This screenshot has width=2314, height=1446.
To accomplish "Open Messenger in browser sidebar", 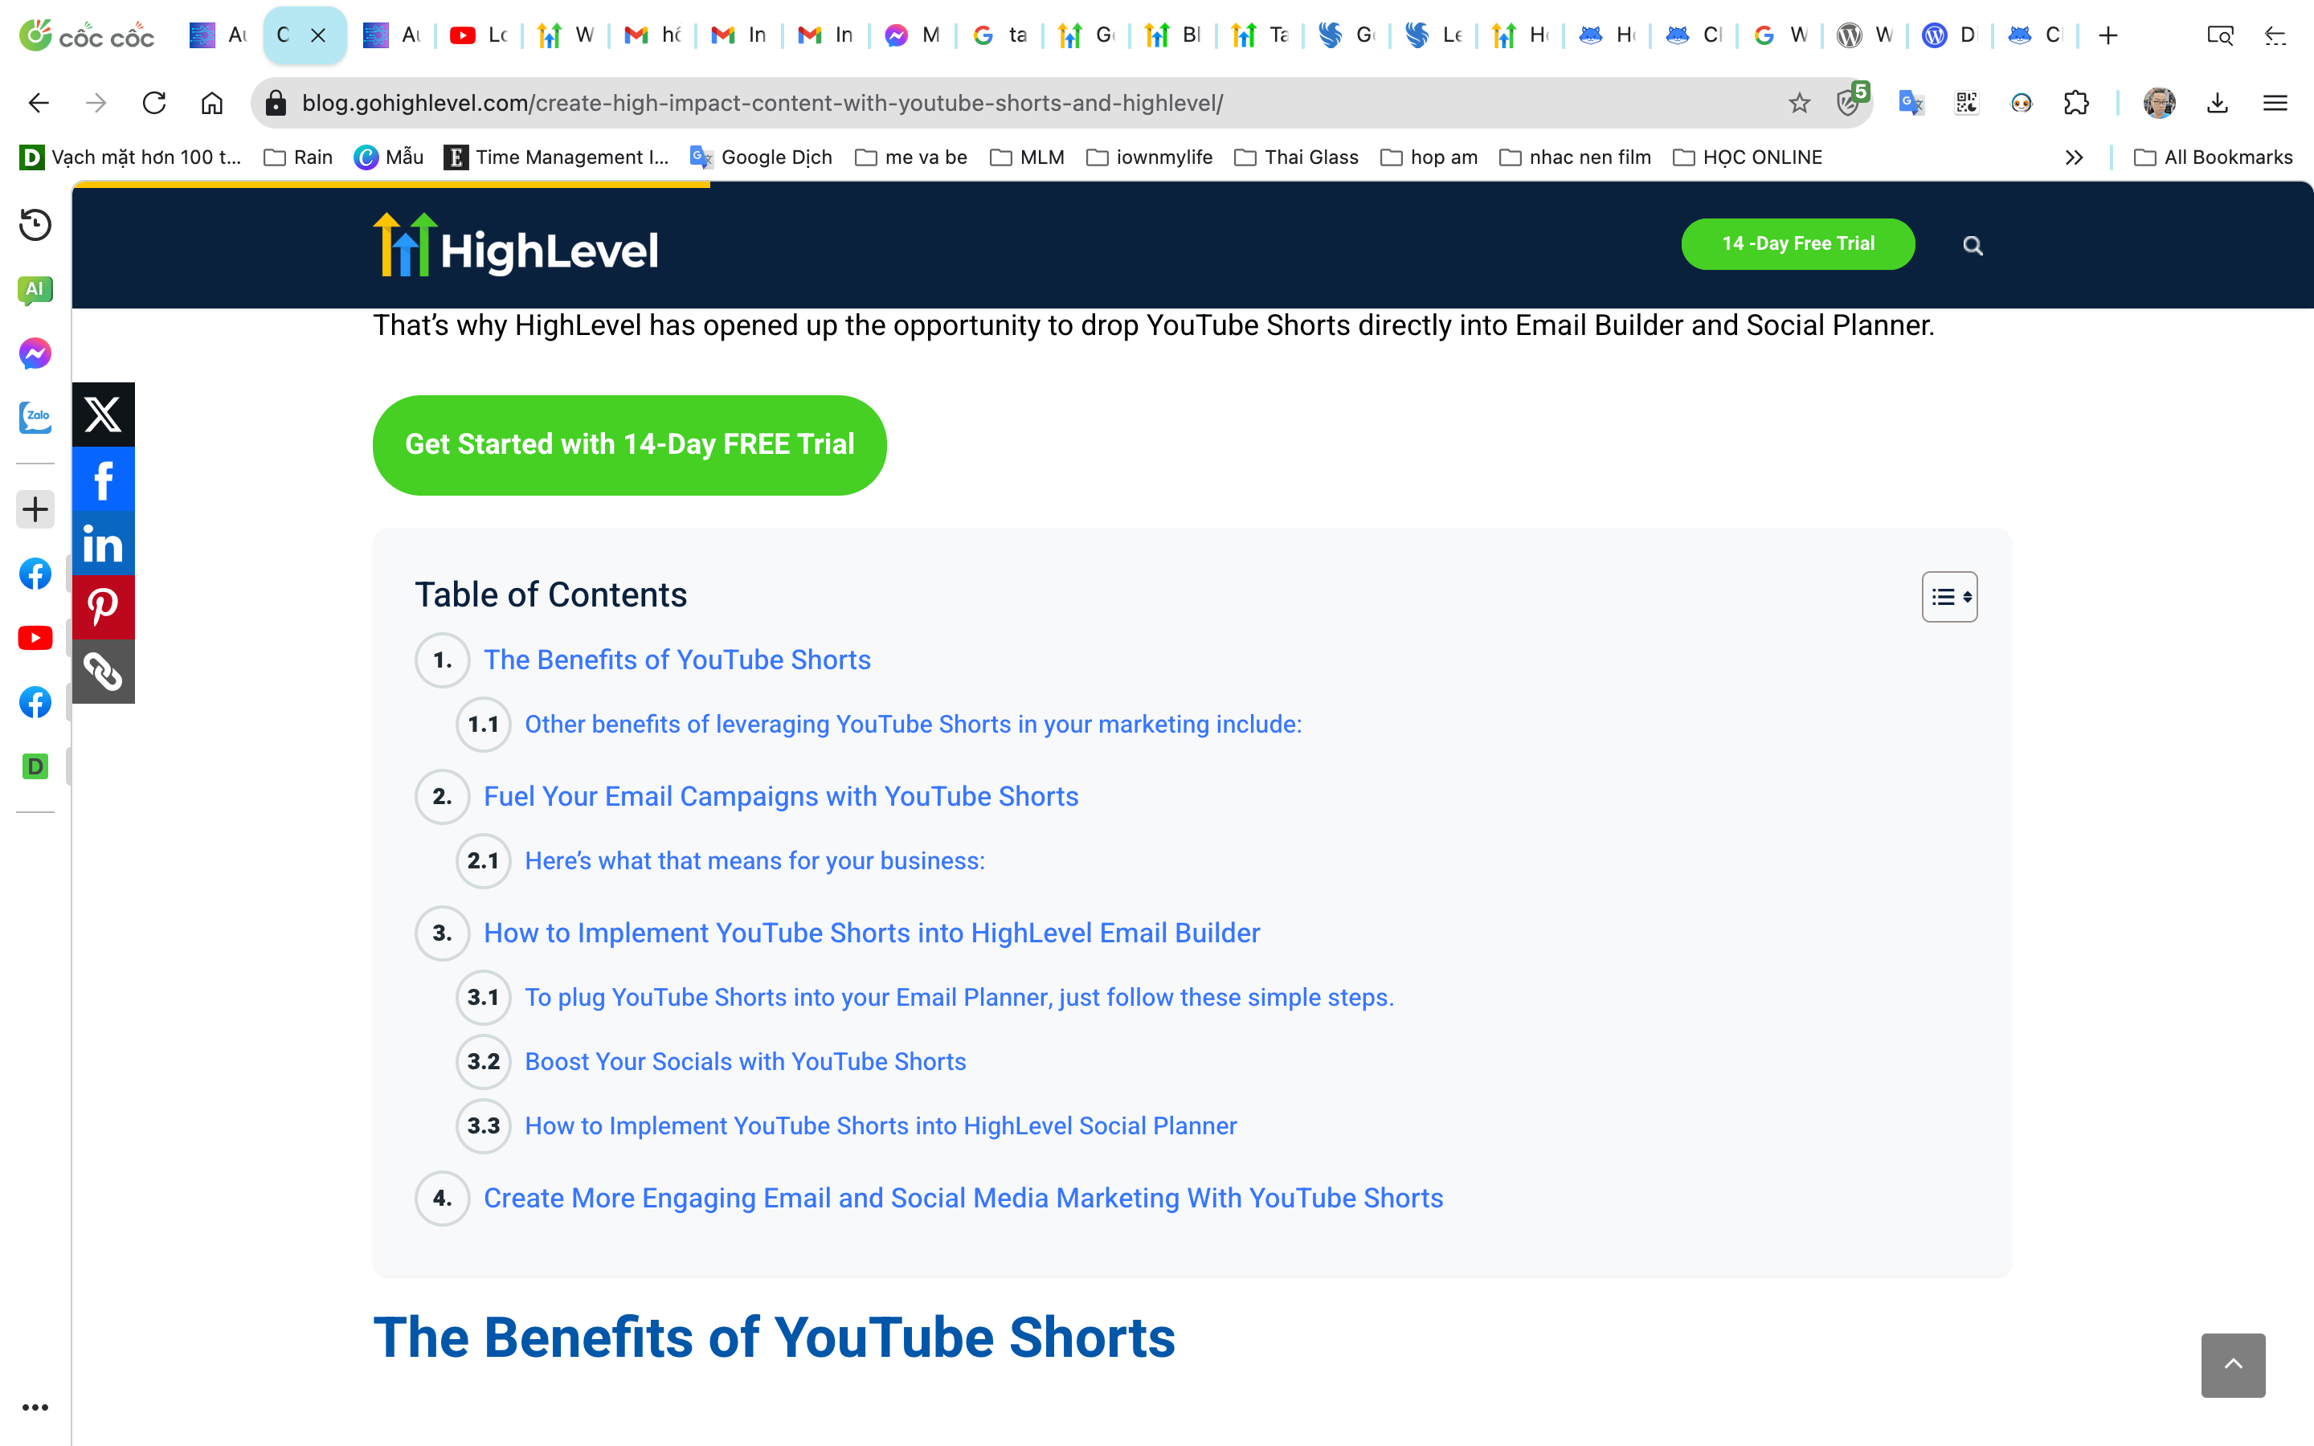I will [35, 353].
